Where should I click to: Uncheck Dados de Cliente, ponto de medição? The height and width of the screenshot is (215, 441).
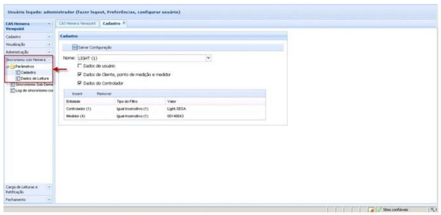[x=79, y=74]
